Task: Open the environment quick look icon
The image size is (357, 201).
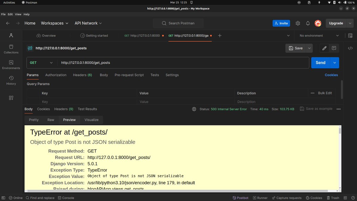Action: pos(350,35)
